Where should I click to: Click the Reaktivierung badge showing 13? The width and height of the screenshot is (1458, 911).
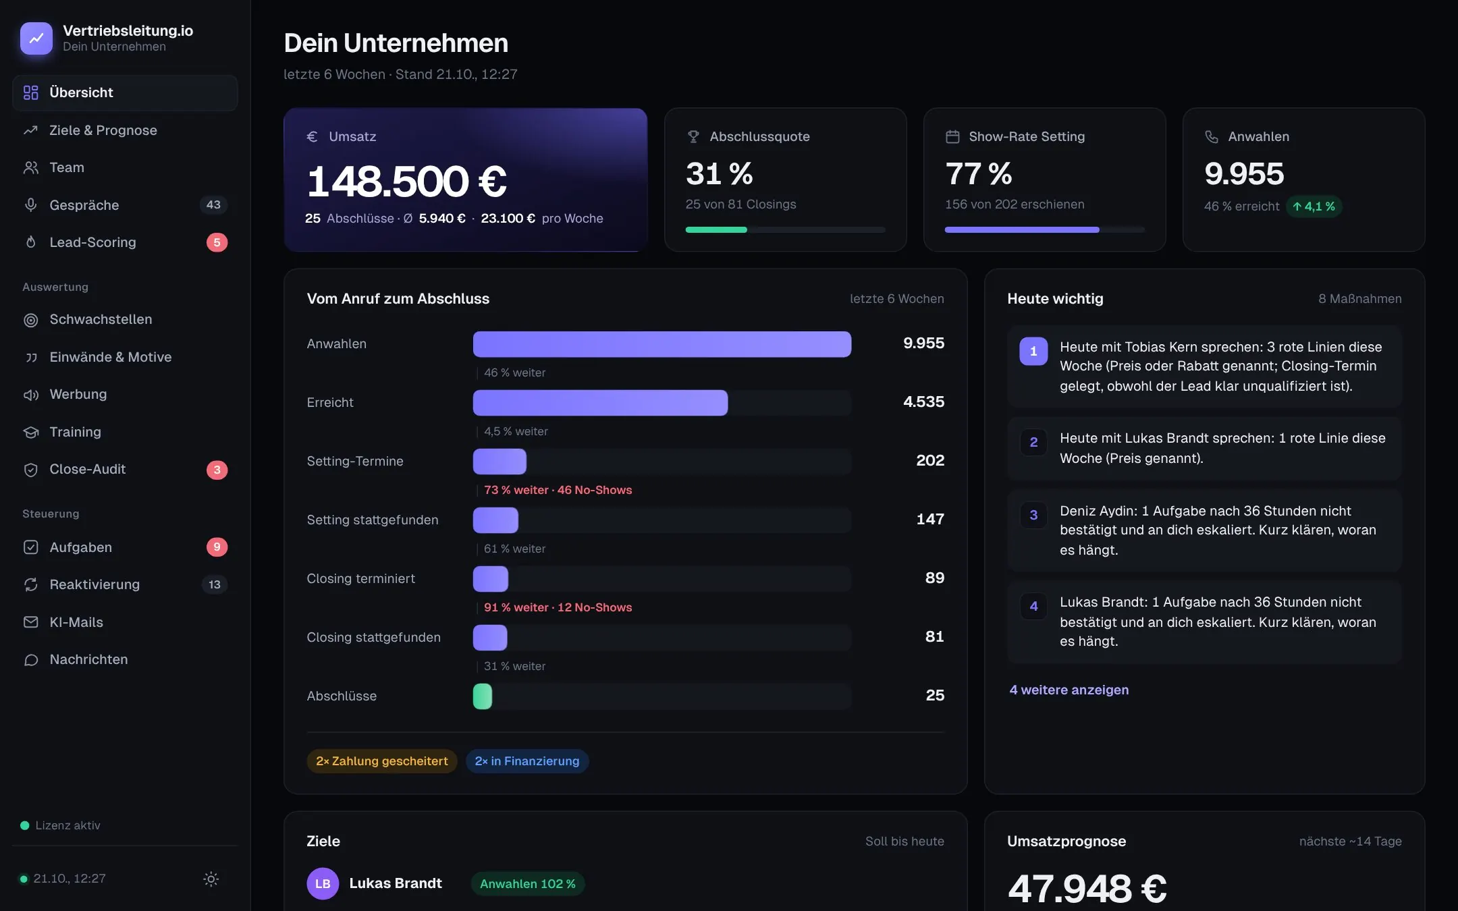(x=215, y=584)
